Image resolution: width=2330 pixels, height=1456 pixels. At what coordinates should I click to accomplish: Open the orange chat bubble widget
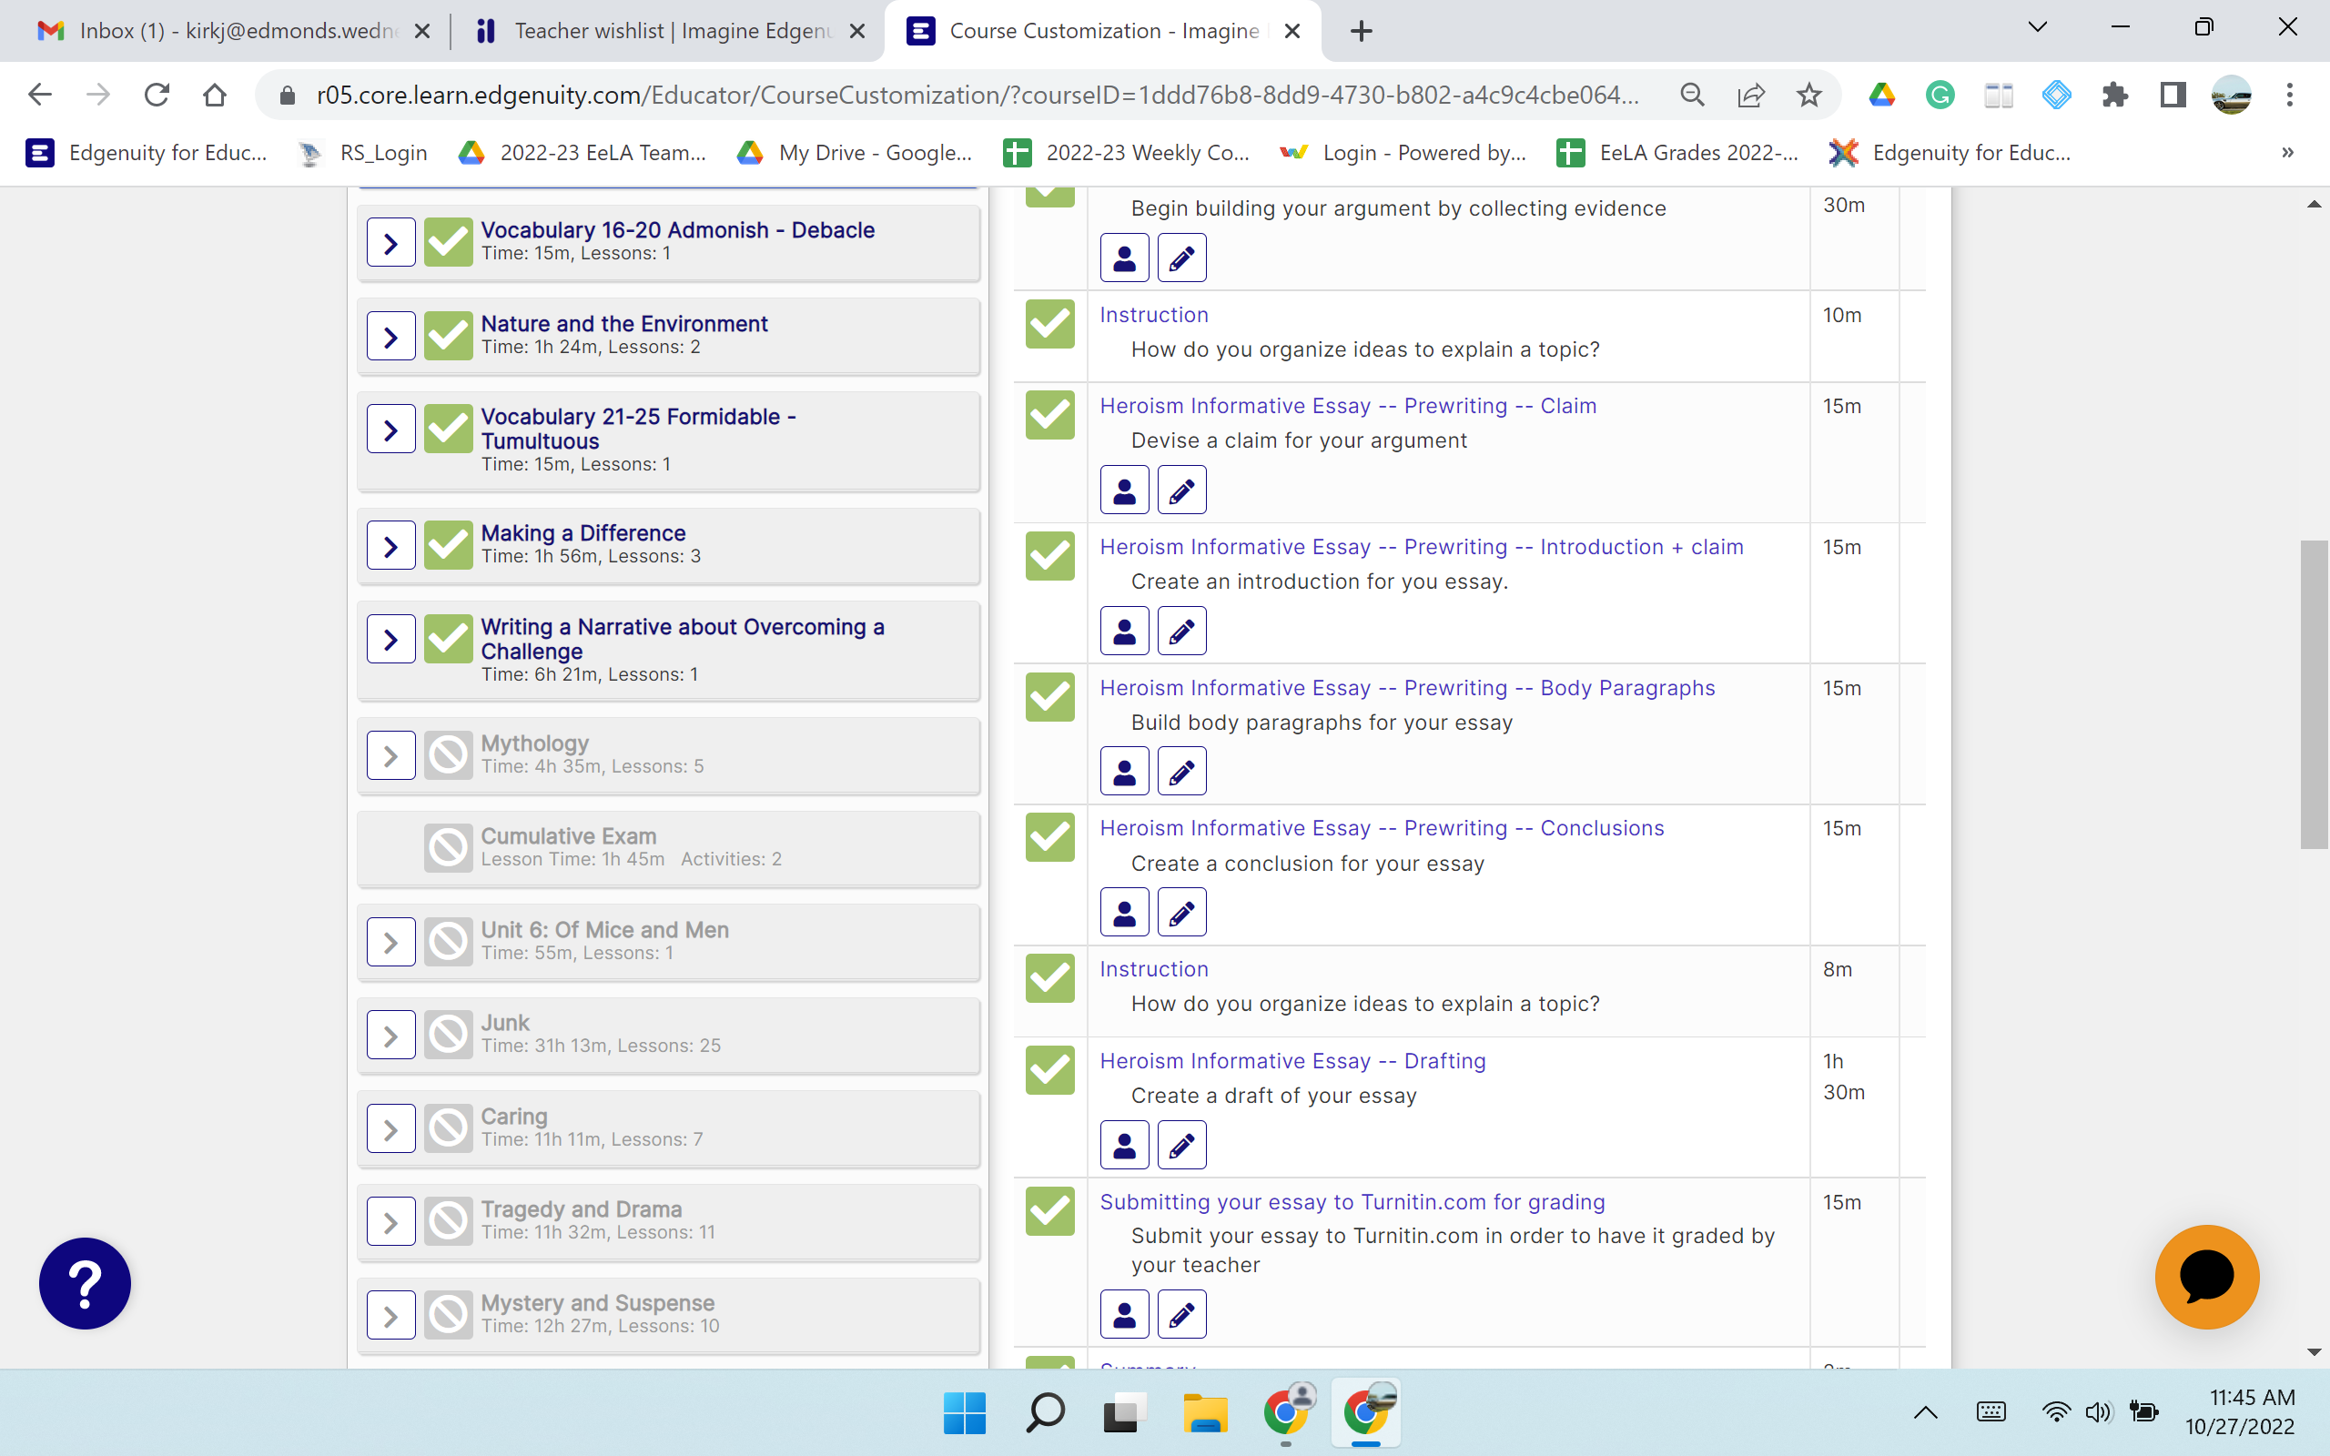(x=2206, y=1277)
